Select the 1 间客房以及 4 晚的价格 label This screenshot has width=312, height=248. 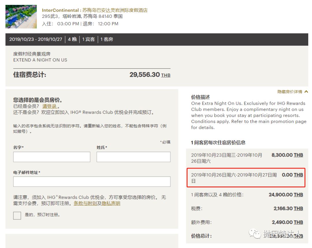[217, 195]
